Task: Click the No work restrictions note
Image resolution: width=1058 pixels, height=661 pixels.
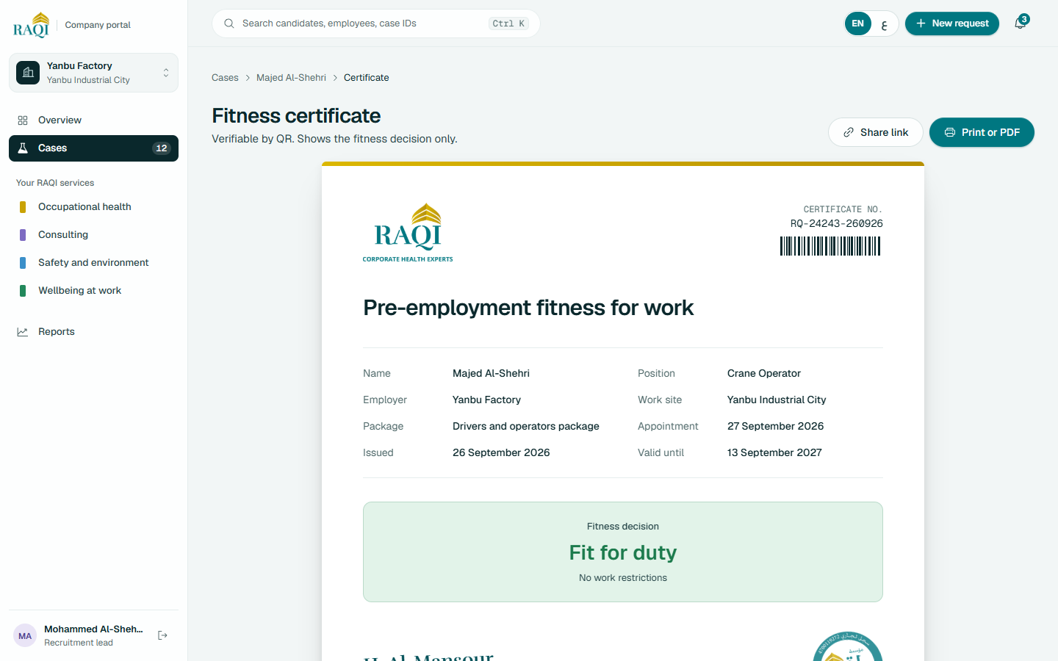Action: coord(623,578)
